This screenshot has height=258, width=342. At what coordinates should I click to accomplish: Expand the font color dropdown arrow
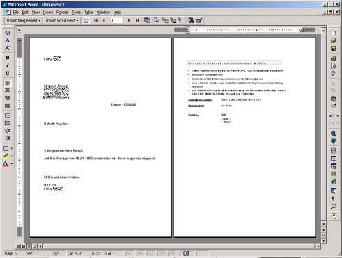[x=12, y=164]
